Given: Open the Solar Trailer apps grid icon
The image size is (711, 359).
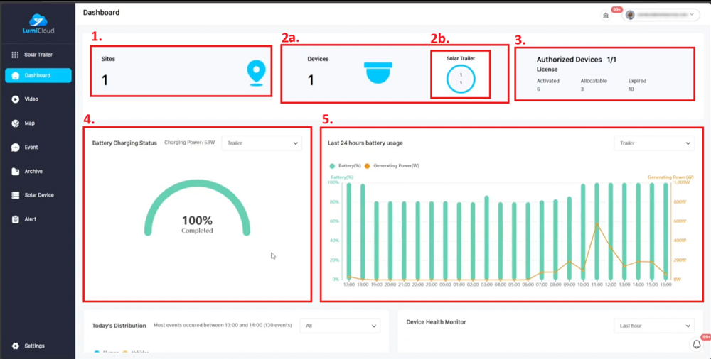Looking at the screenshot, I should click(15, 55).
